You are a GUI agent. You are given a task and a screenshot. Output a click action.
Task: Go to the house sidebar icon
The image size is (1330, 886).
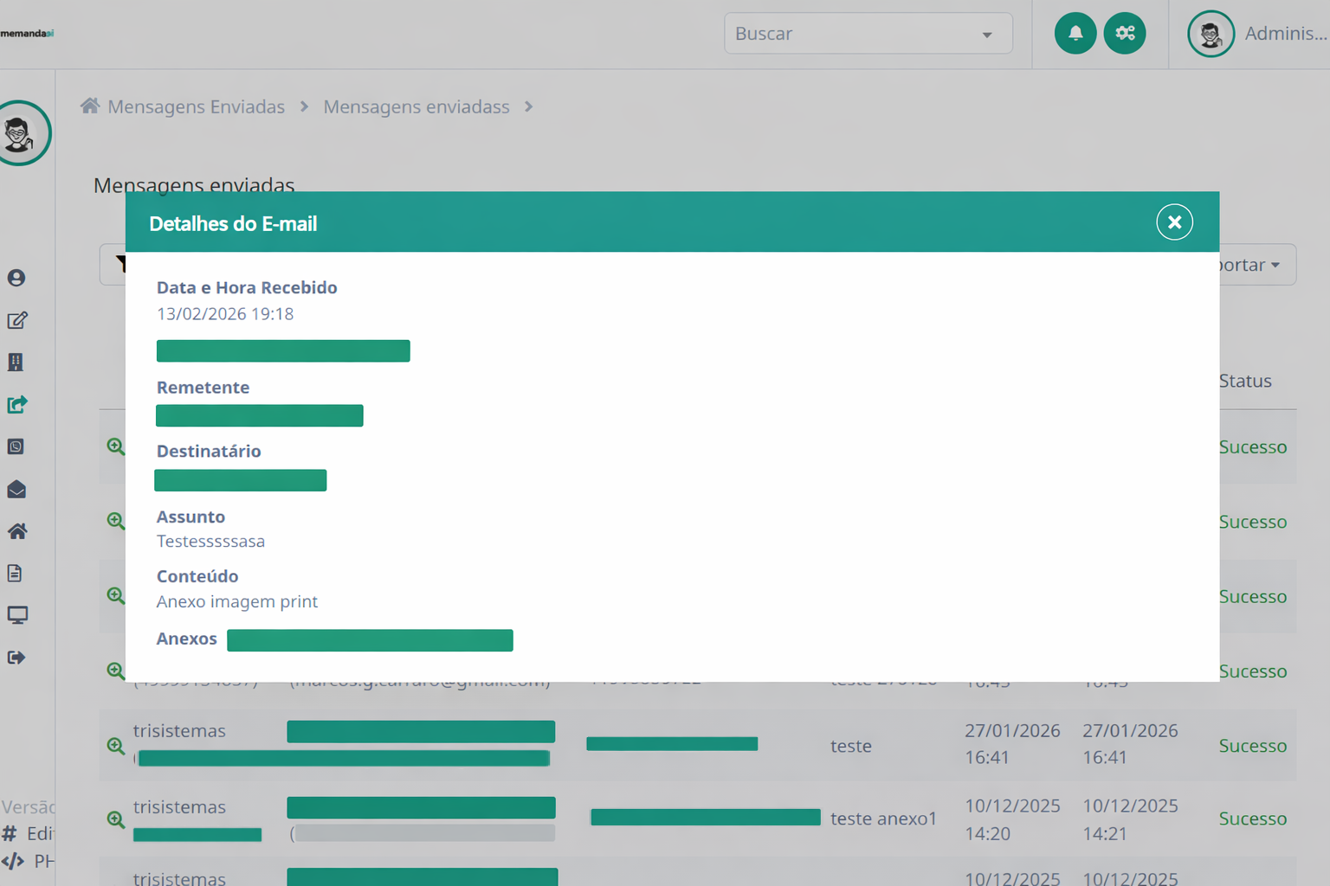(x=16, y=531)
